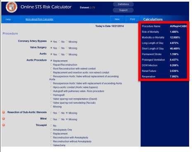This screenshot has width=192, height=152.
Task: Select Missing for Aortic
Action: [x=67, y=54]
